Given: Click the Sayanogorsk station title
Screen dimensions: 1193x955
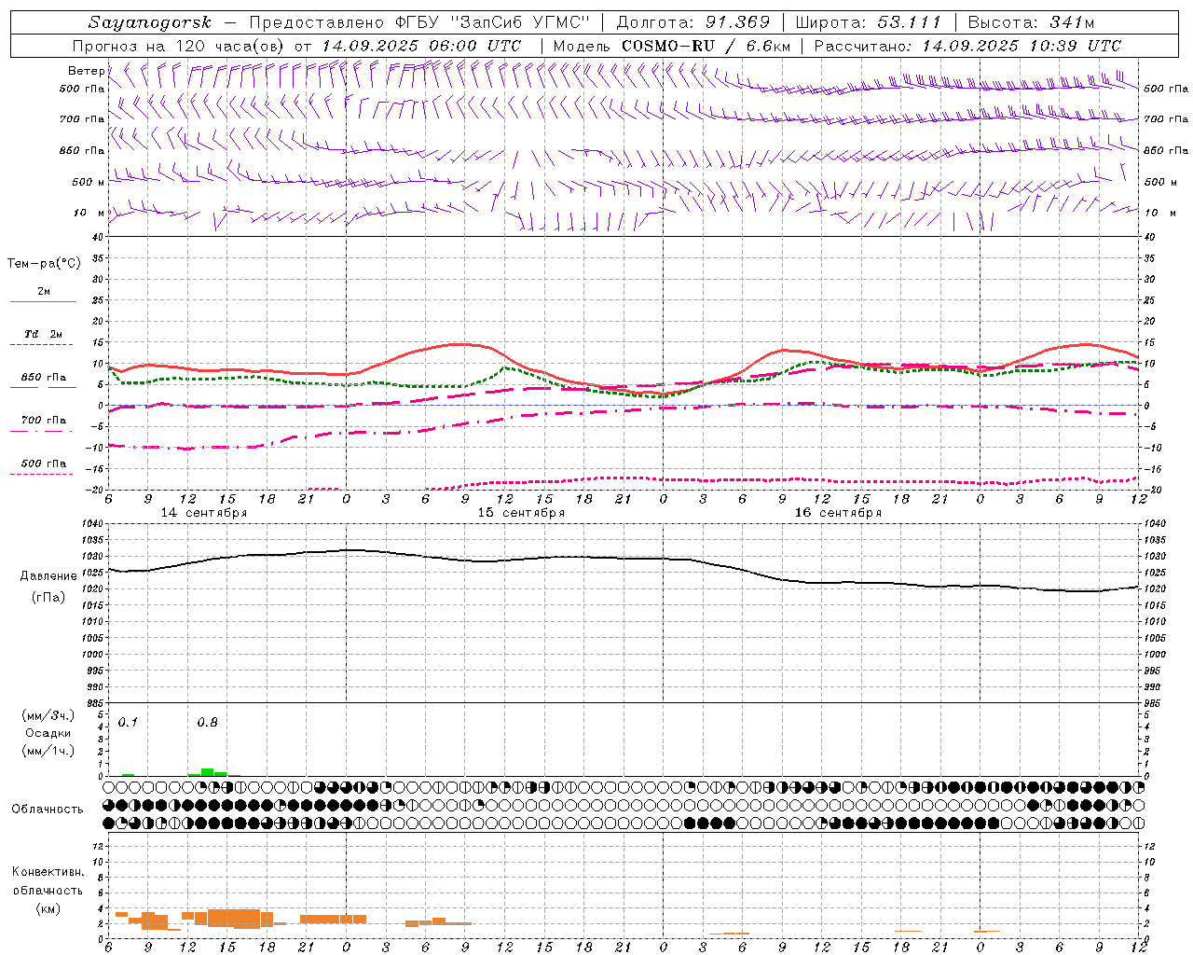Looking at the screenshot, I should pos(150,22).
